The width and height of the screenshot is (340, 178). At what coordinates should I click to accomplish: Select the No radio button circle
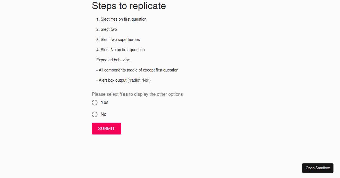[95, 114]
